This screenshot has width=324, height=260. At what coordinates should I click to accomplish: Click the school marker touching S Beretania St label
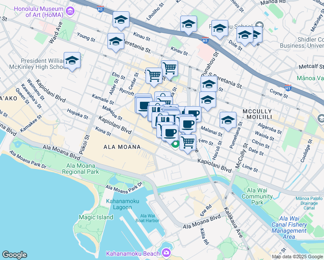(x=209, y=84)
